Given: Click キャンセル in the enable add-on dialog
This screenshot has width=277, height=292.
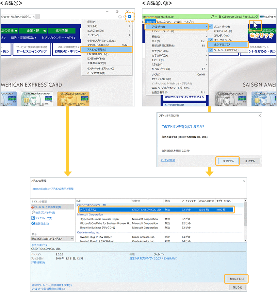Looking at the screenshot, I should coord(250,161).
